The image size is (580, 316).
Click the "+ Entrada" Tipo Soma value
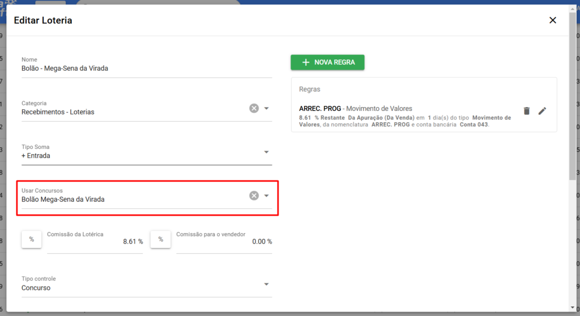tap(36, 156)
